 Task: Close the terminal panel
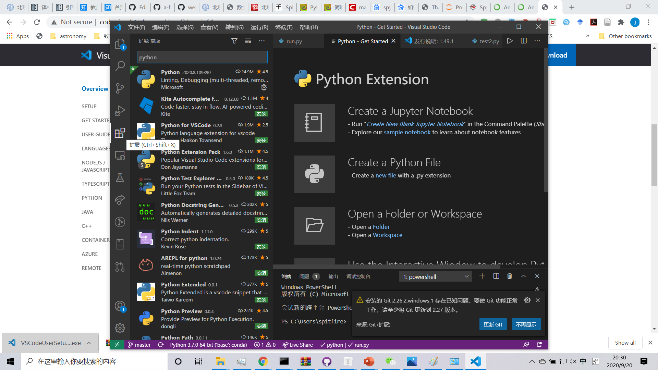pyautogui.click(x=537, y=276)
